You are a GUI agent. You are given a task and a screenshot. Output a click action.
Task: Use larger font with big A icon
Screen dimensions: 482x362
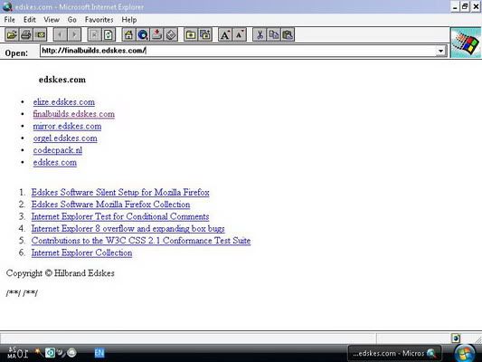pos(225,34)
